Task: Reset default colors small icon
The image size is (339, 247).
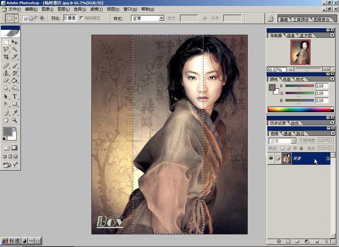Action: coord(4,139)
